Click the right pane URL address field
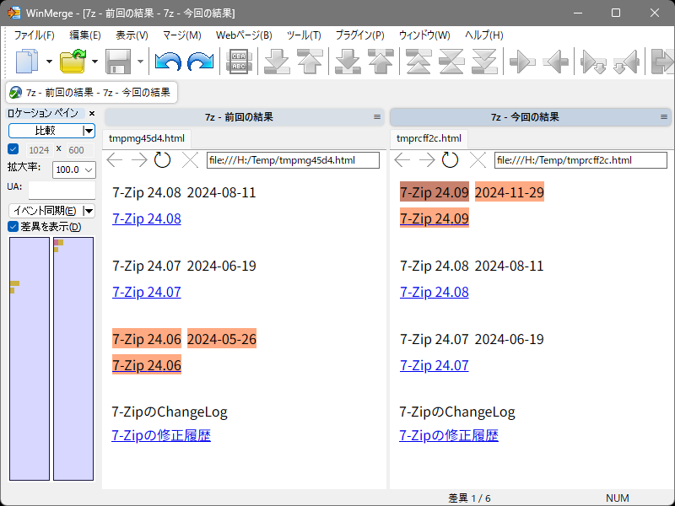Image resolution: width=675 pixels, height=506 pixels. tap(580, 160)
